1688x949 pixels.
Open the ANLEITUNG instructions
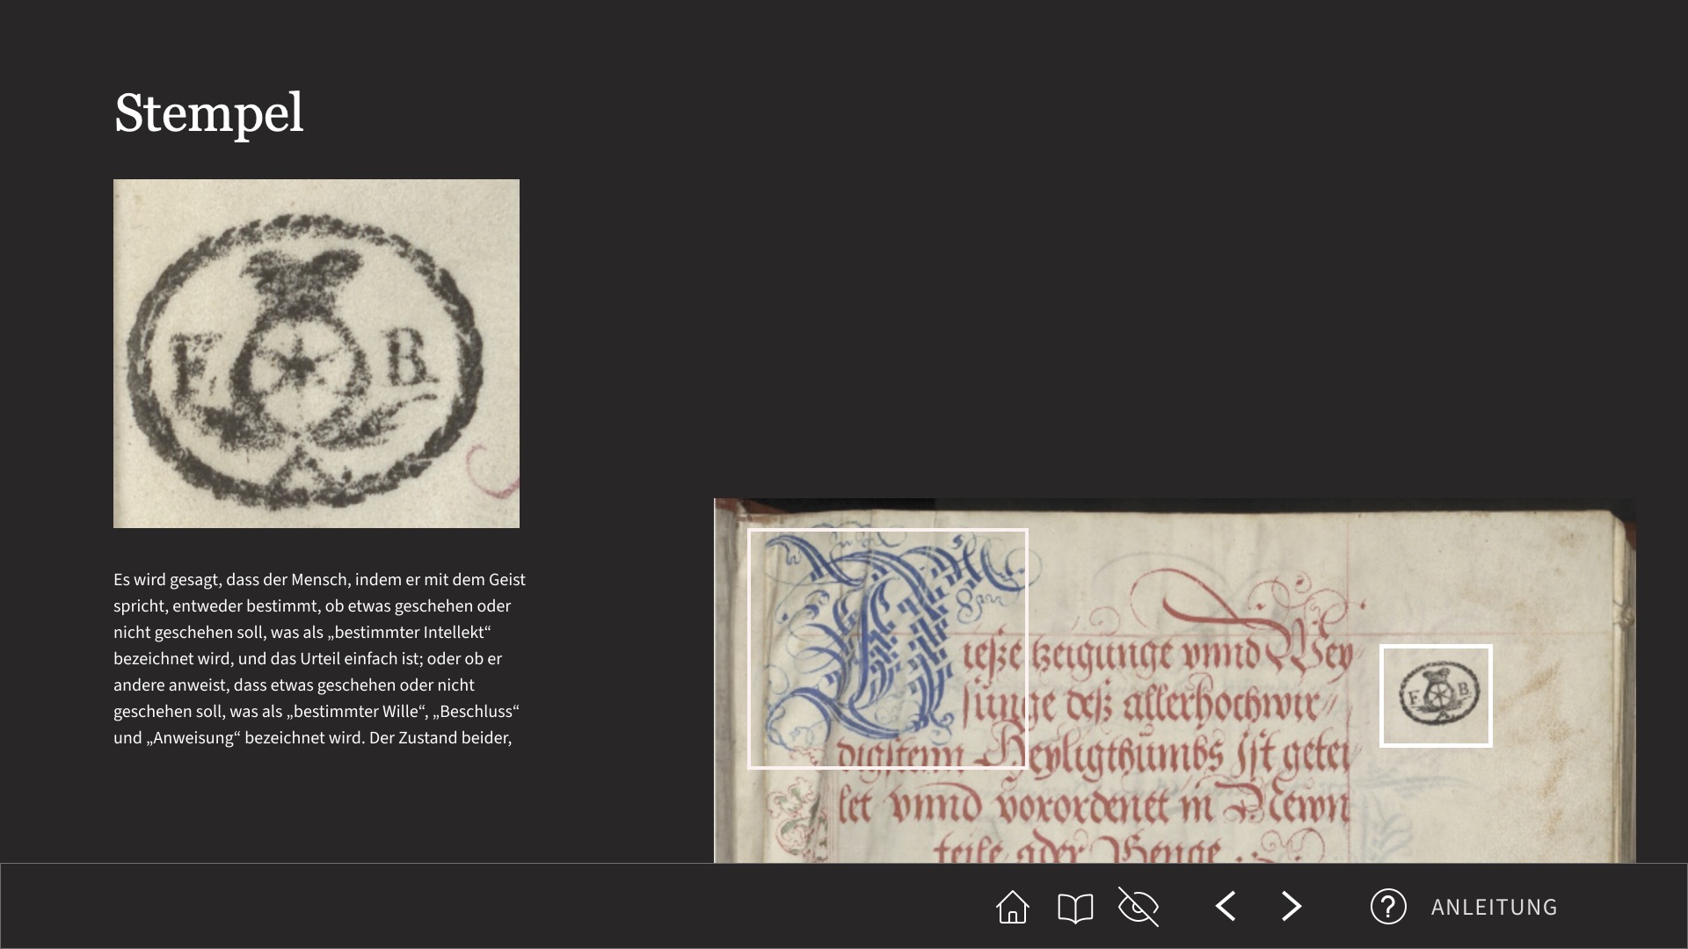click(1494, 907)
